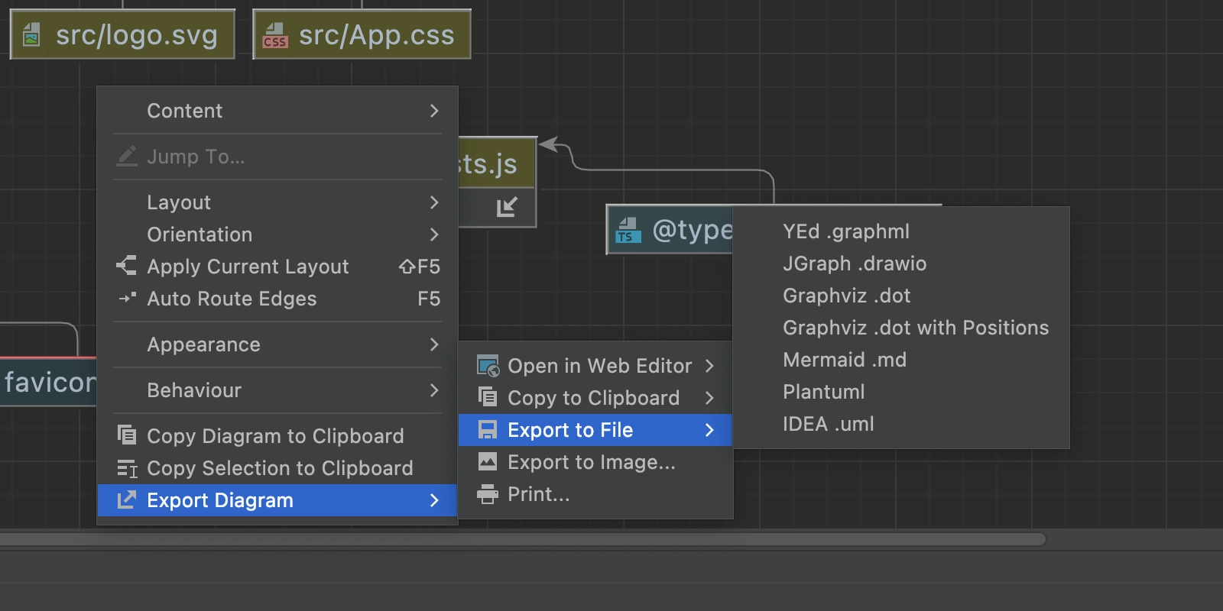The image size is (1223, 611).
Task: Select the src/App.css diagram node
Action: tap(362, 34)
